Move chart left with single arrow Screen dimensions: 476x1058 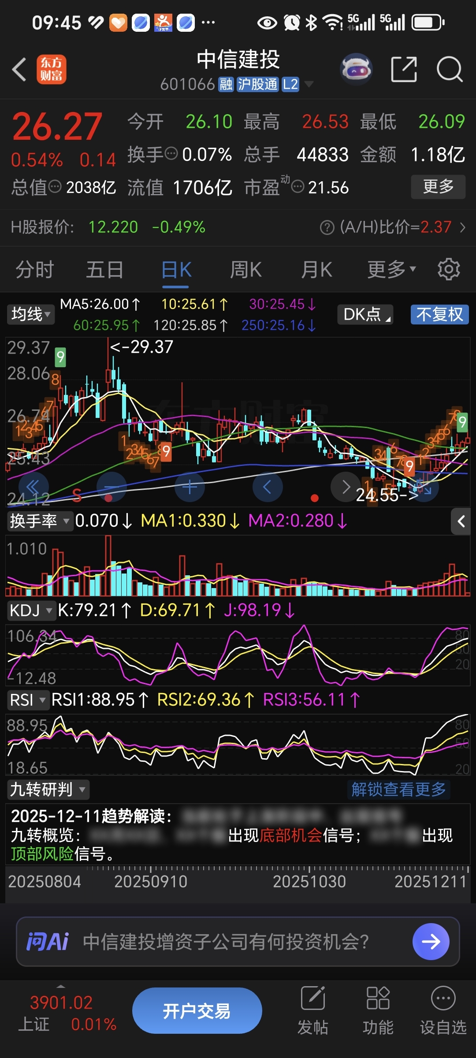[268, 487]
